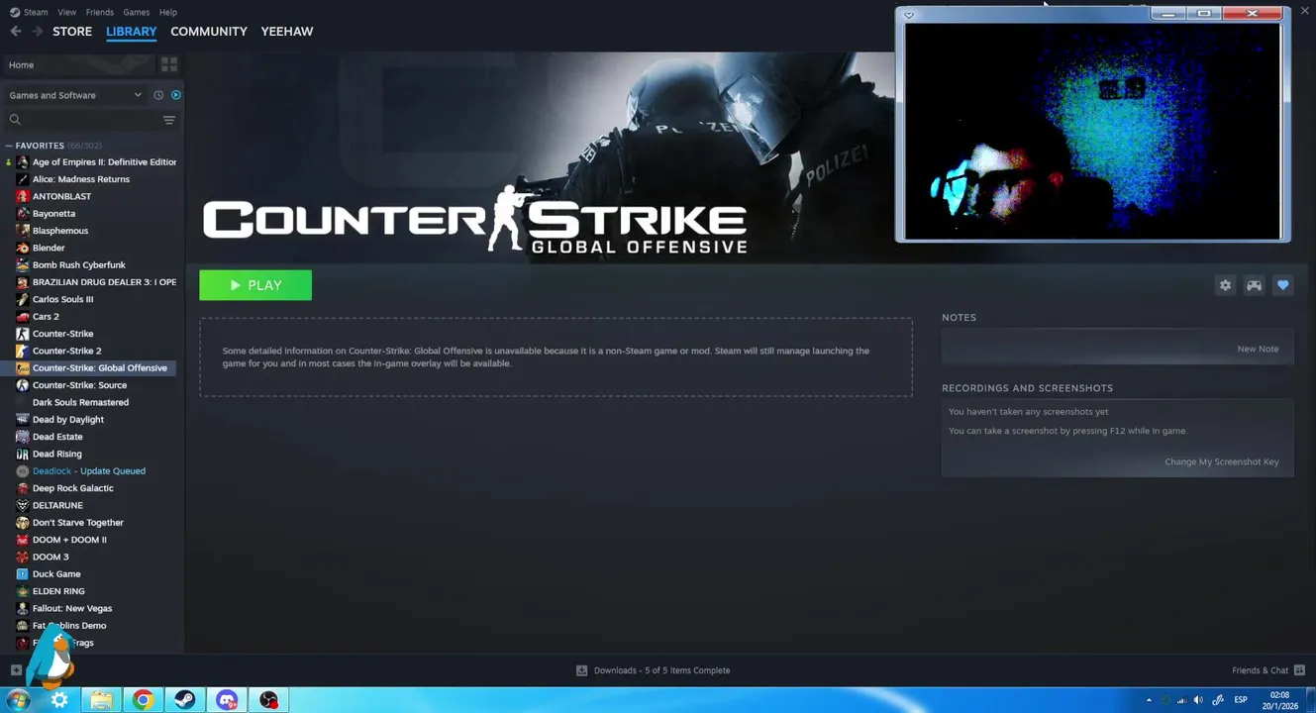The image size is (1316, 713).
Task: Open recent activity clock filter
Action: [x=157, y=95]
